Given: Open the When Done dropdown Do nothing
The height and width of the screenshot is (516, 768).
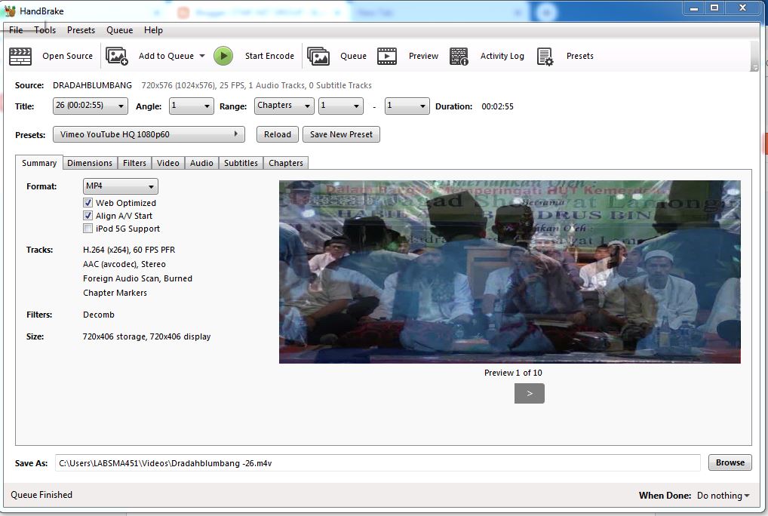Looking at the screenshot, I should coord(723,496).
